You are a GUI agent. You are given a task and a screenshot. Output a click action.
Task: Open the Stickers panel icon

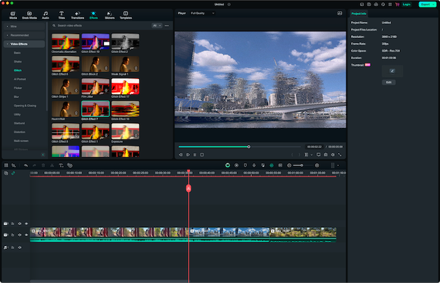point(109,14)
